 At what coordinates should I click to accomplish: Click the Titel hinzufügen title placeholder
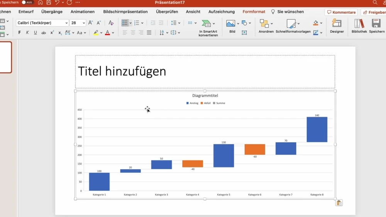(x=205, y=72)
